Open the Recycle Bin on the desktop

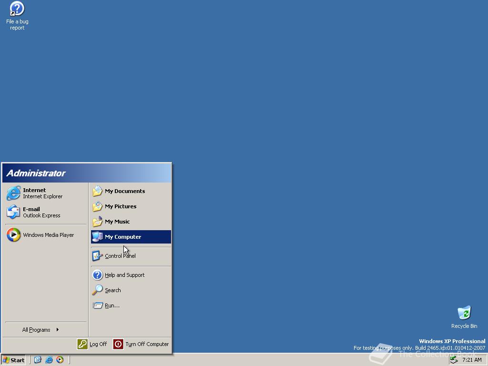(x=464, y=317)
